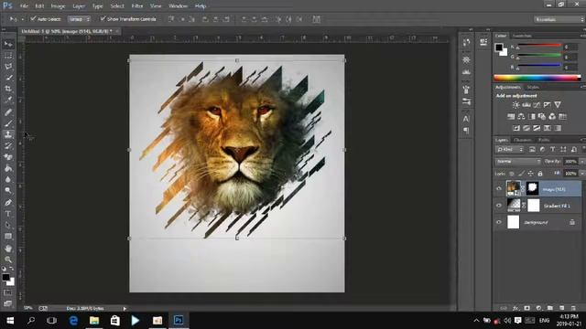Open Auto-Select Group dropdown
The width and height of the screenshot is (586, 329).
(x=80, y=19)
